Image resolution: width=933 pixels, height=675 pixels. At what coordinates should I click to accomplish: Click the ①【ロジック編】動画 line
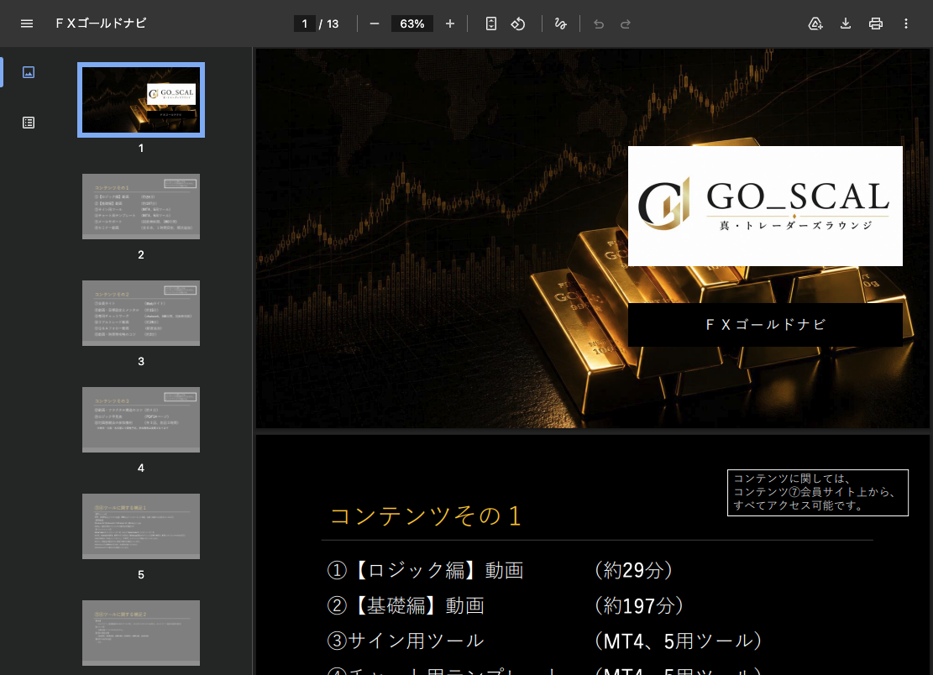pyautogui.click(x=425, y=570)
